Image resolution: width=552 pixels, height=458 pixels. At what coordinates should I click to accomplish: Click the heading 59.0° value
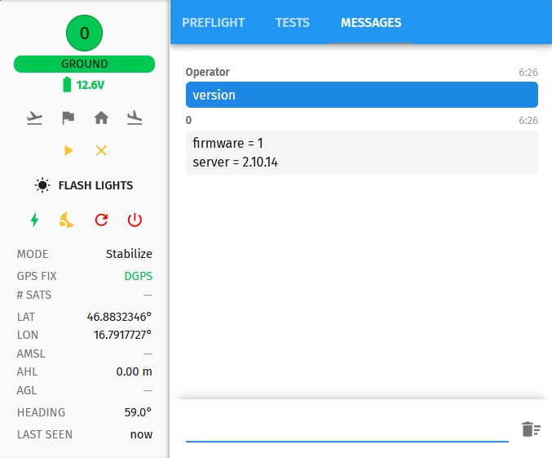click(x=138, y=412)
